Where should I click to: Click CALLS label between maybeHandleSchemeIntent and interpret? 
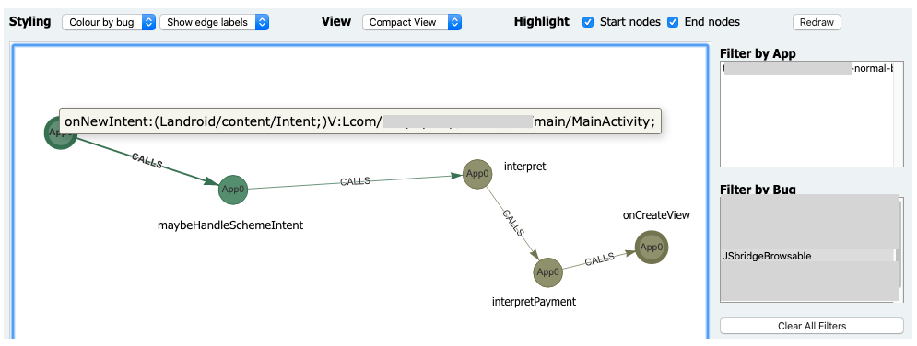(356, 181)
